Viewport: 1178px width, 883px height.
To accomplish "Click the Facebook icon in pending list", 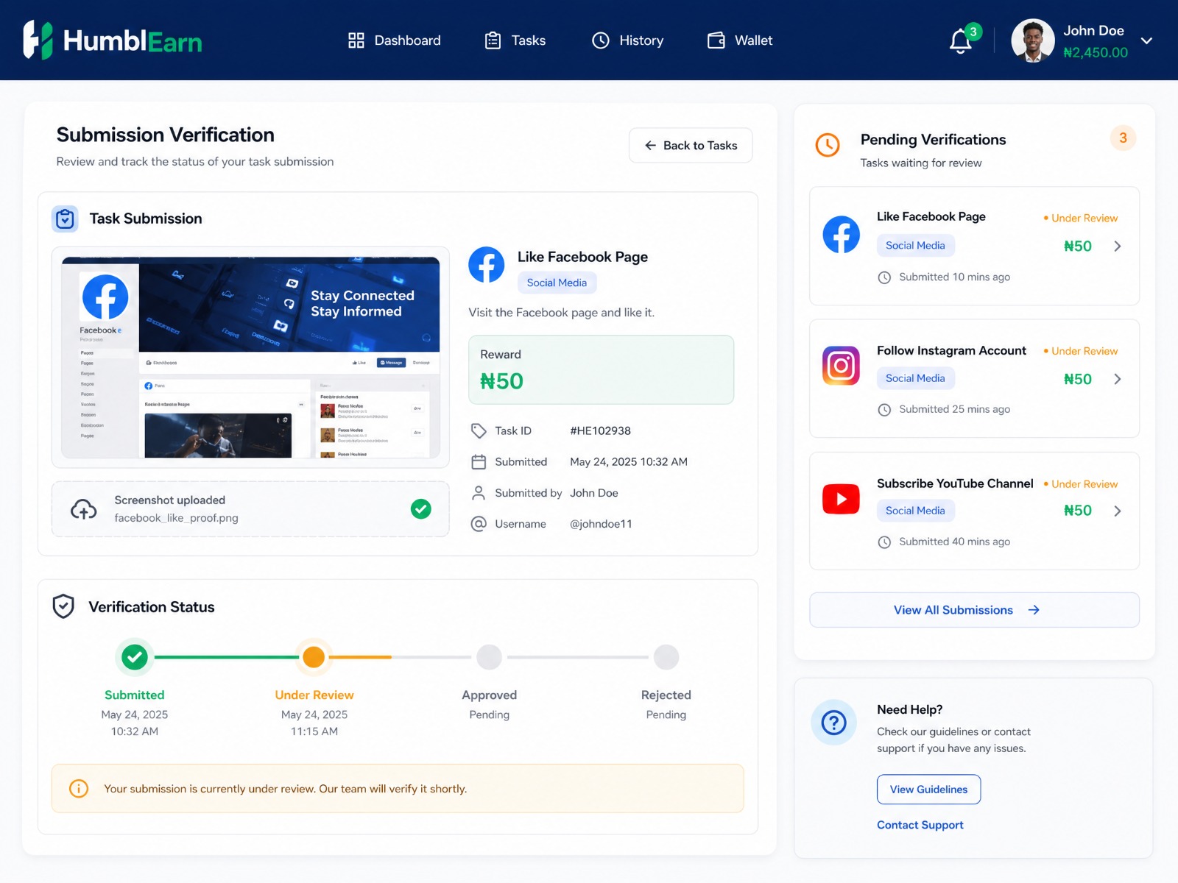I will click(x=842, y=235).
